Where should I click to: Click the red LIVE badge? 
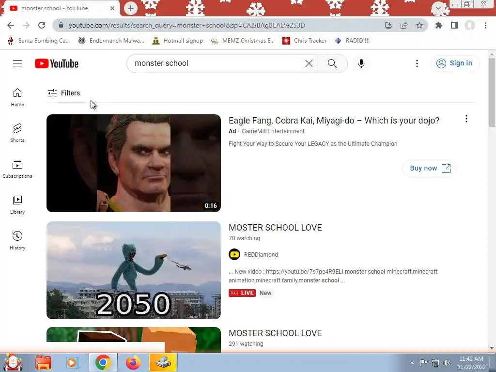pyautogui.click(x=242, y=293)
